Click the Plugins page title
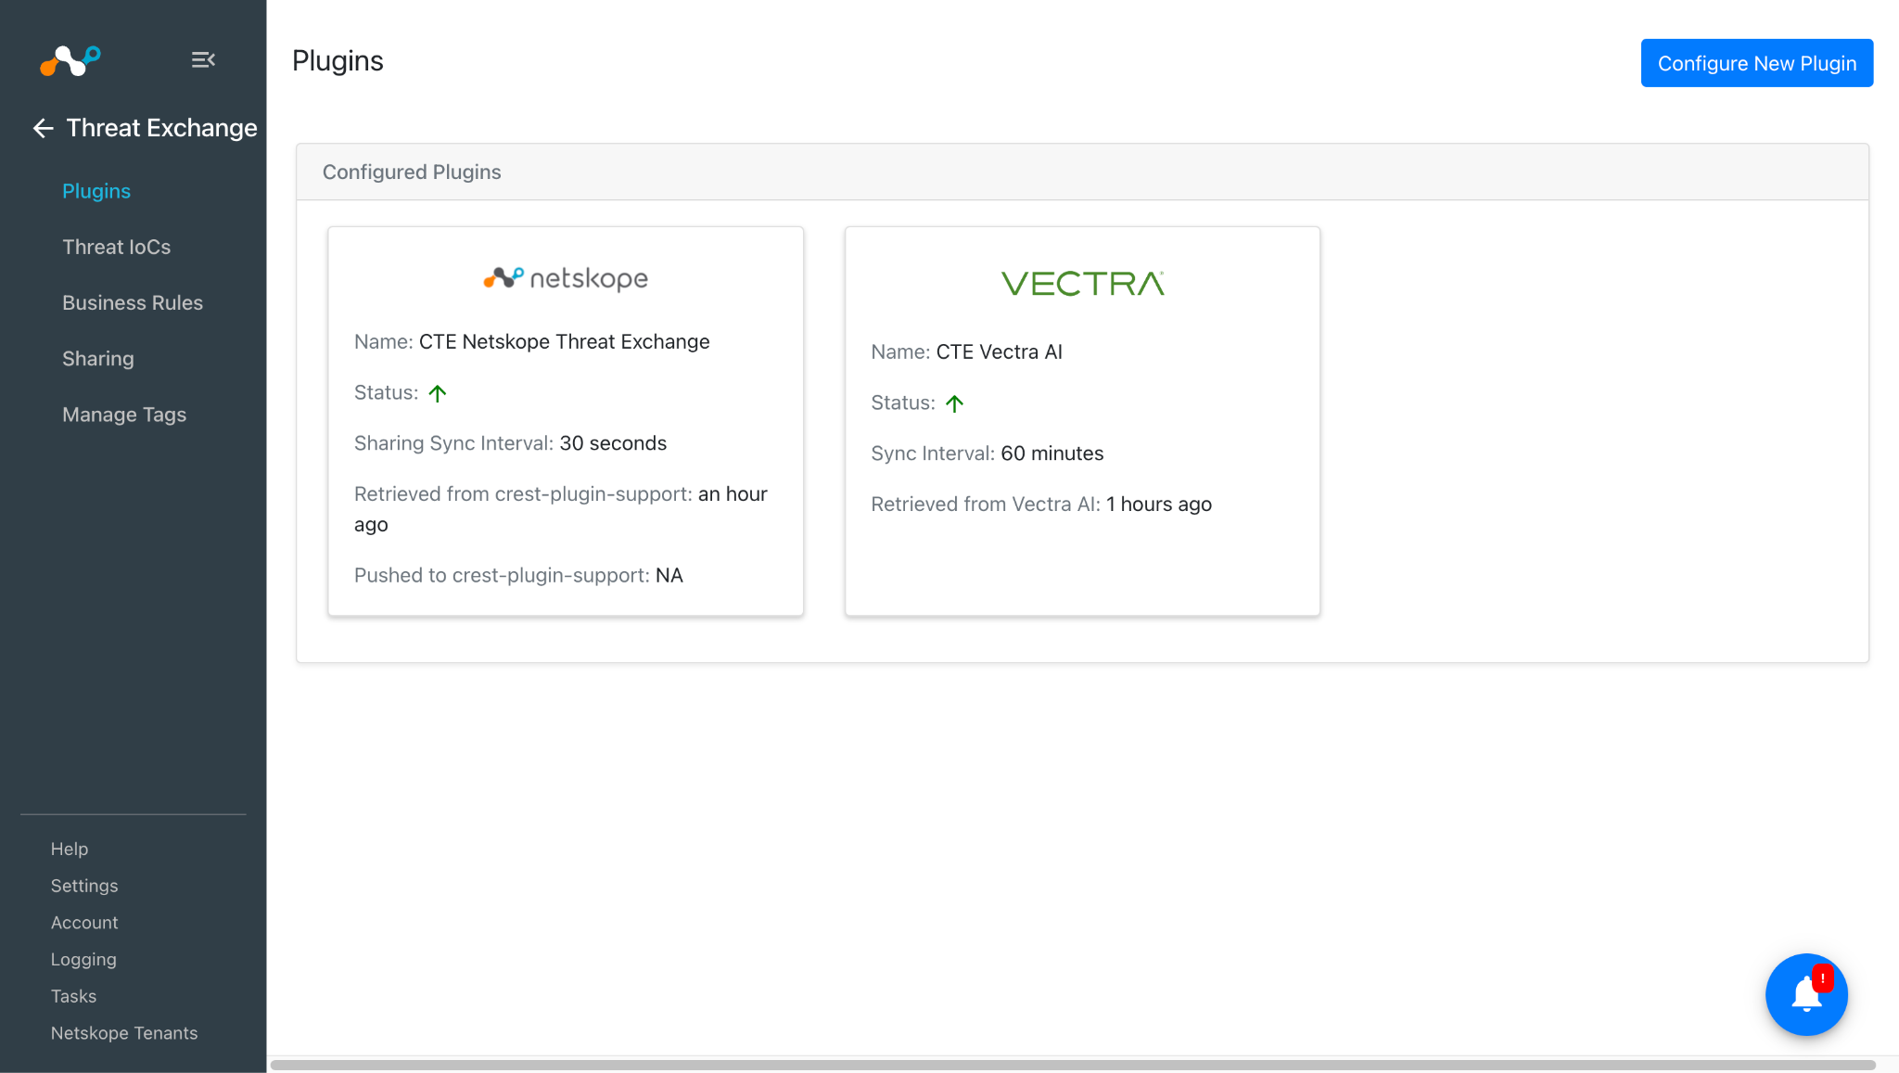Image resolution: width=1899 pixels, height=1073 pixels. pos(338,60)
